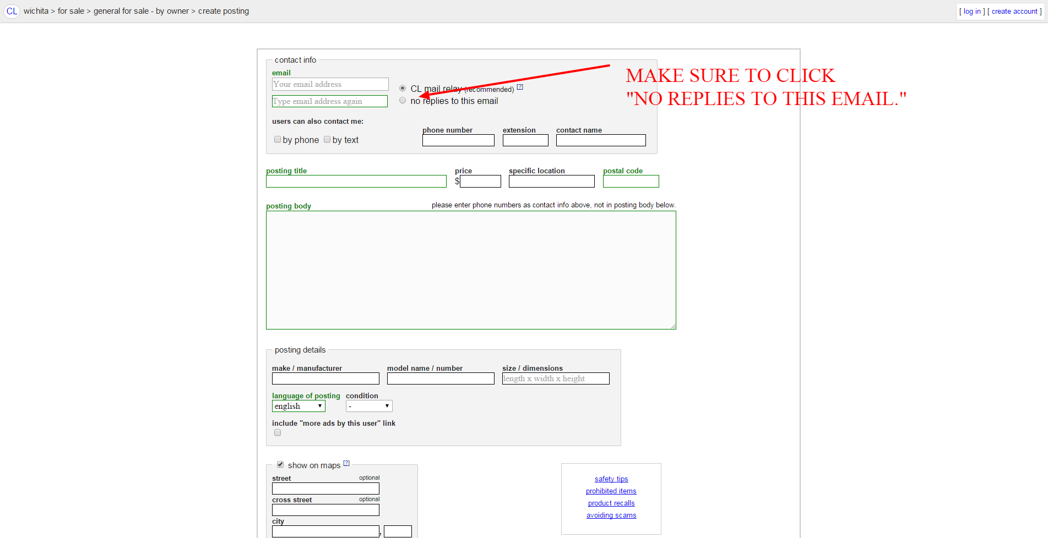Enable contact by text checkbox
This screenshot has height=538, width=1048.
tap(327, 140)
